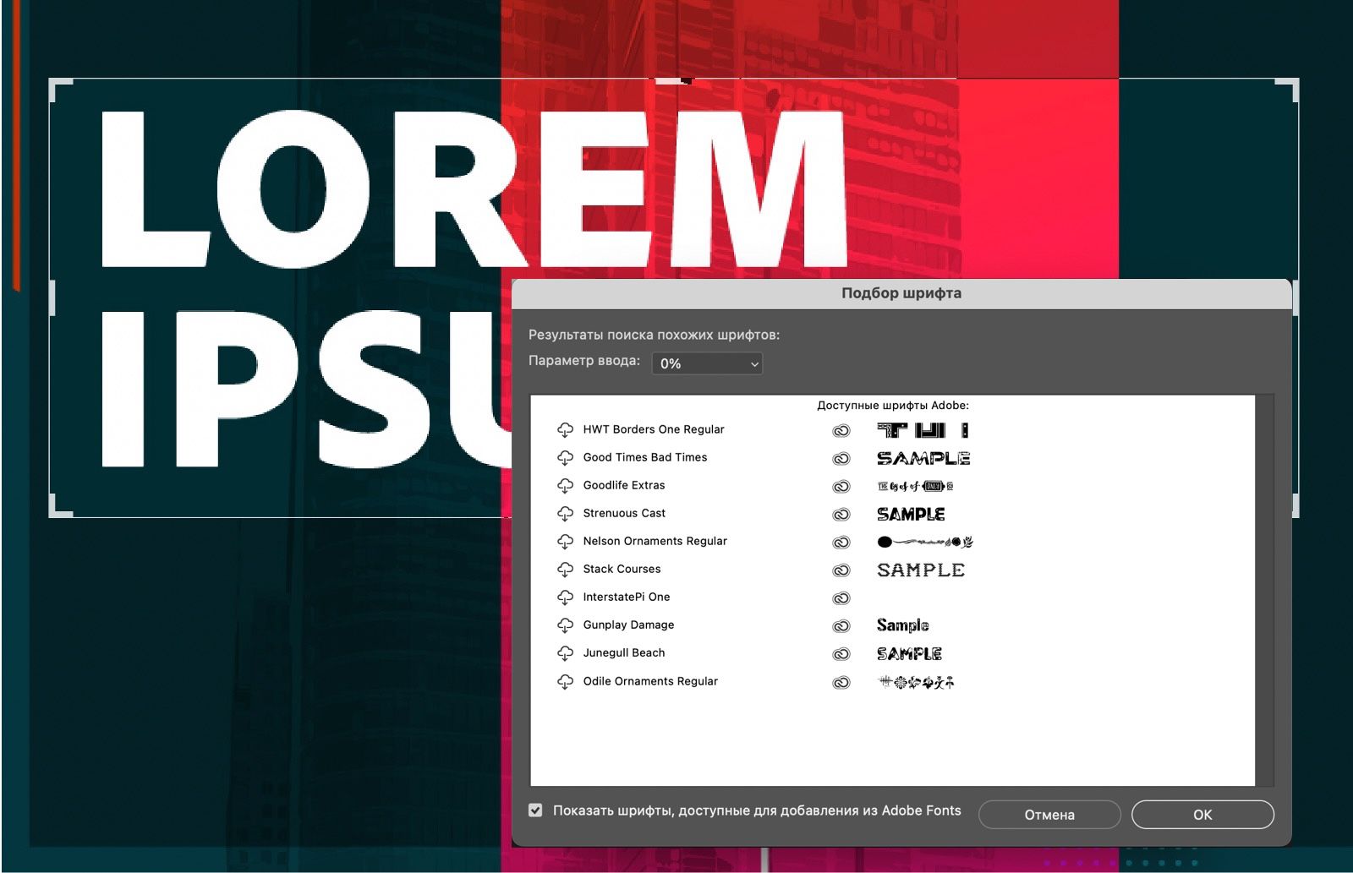1353x873 pixels.
Task: Click top-right corner handle of selection frame
Action: 1288,90
